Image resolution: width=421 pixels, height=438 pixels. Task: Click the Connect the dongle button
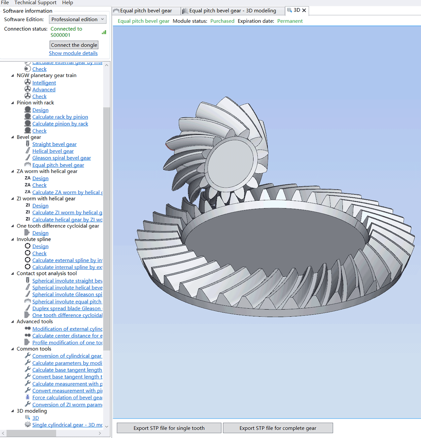(74, 45)
